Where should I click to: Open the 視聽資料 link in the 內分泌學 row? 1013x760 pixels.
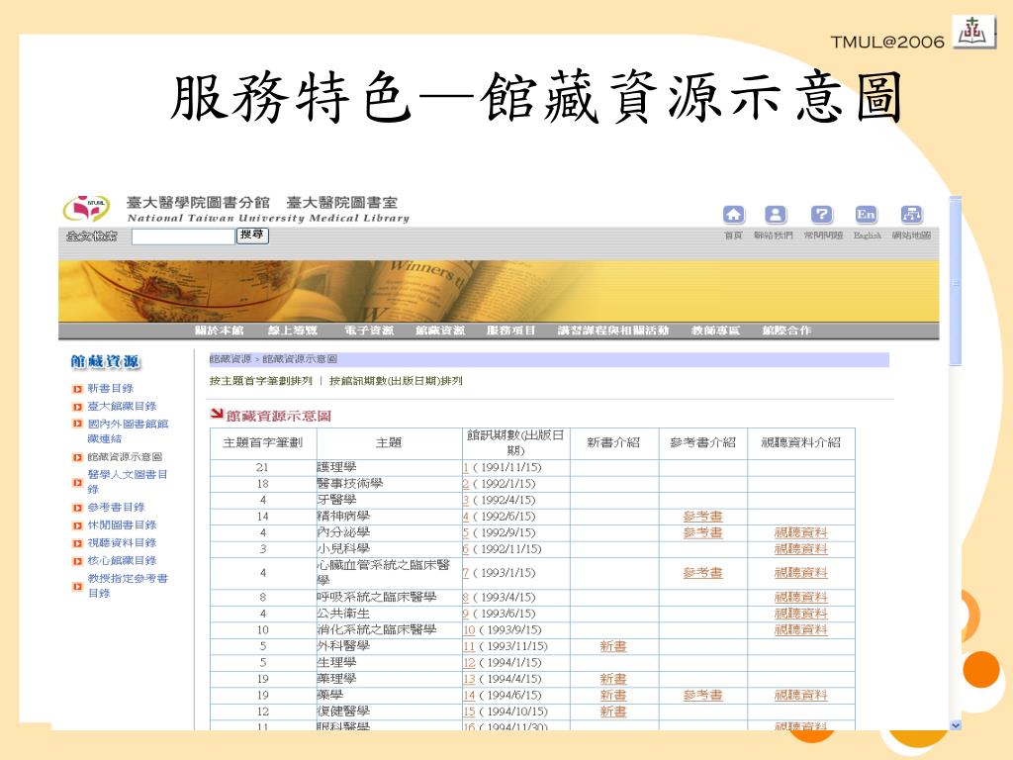click(x=801, y=532)
